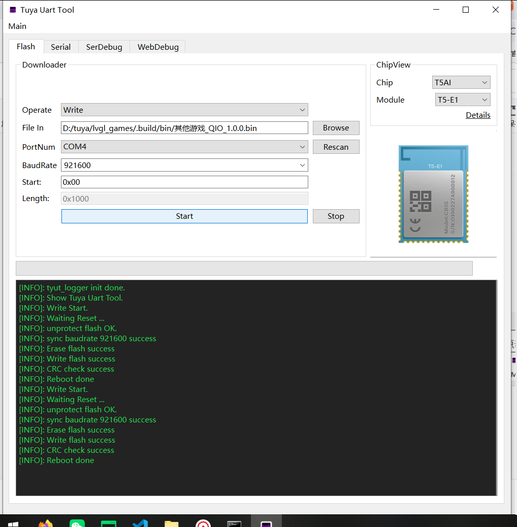Click the Length field showing 0x1000
This screenshot has height=527, width=517.
[184, 199]
